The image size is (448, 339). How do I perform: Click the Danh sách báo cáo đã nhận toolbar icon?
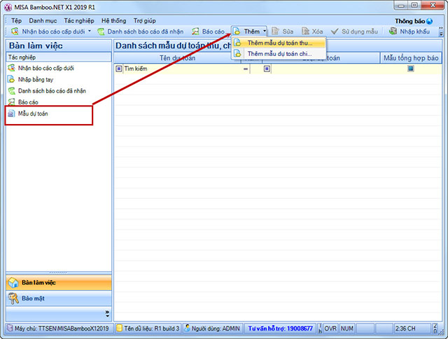[100, 32]
